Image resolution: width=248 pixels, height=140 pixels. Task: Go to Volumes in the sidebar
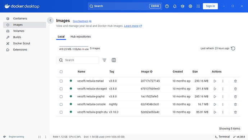click(x=24, y=31)
